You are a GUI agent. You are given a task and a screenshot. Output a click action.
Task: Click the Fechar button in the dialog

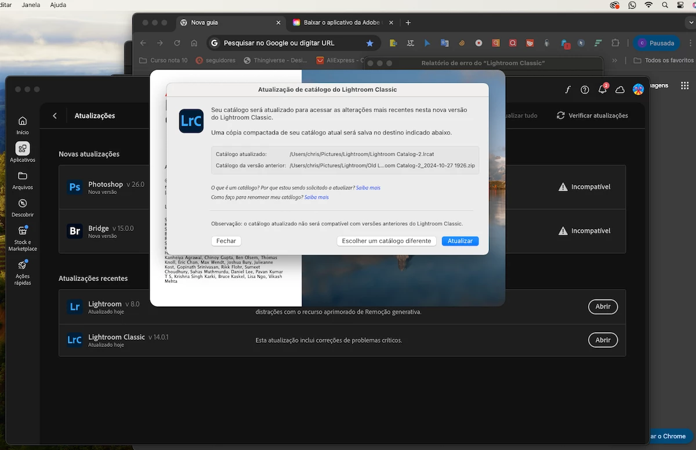[226, 241]
